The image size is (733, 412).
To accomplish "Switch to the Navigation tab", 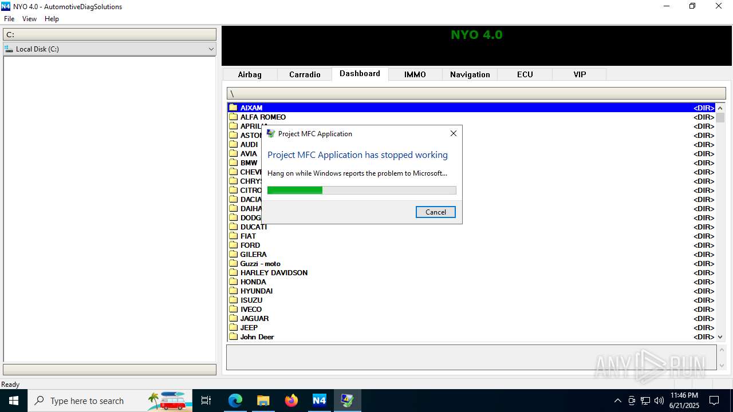I will click(470, 74).
